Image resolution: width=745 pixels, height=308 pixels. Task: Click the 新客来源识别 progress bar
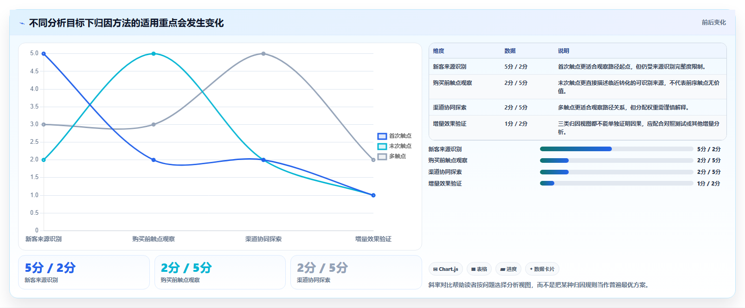coord(617,149)
